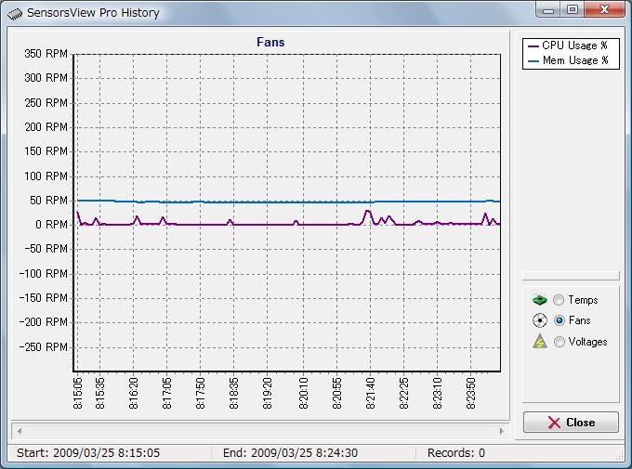Click the CPU Usage % purple legend line

[x=533, y=46]
